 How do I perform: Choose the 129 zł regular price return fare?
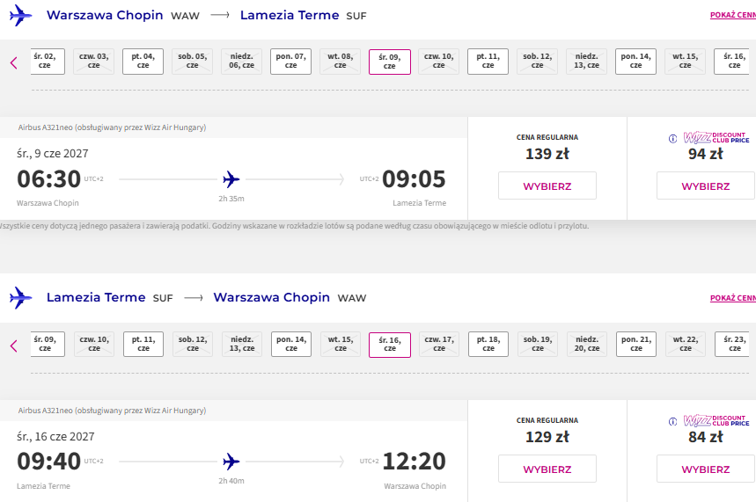pos(547,469)
